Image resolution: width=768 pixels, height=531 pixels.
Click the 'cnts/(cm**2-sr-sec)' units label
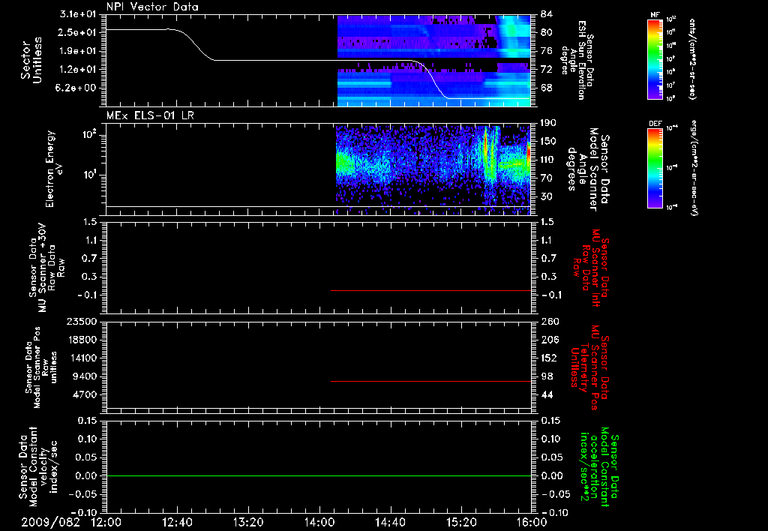coord(691,58)
